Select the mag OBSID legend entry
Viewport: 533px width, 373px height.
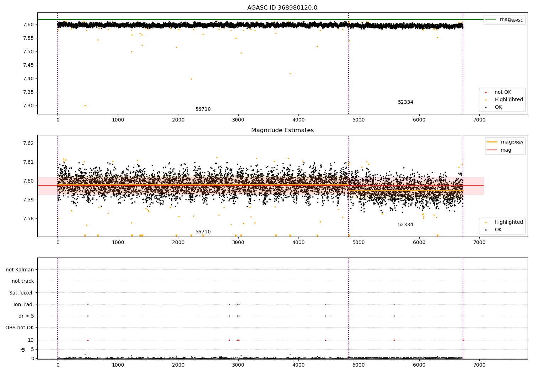pos(505,142)
